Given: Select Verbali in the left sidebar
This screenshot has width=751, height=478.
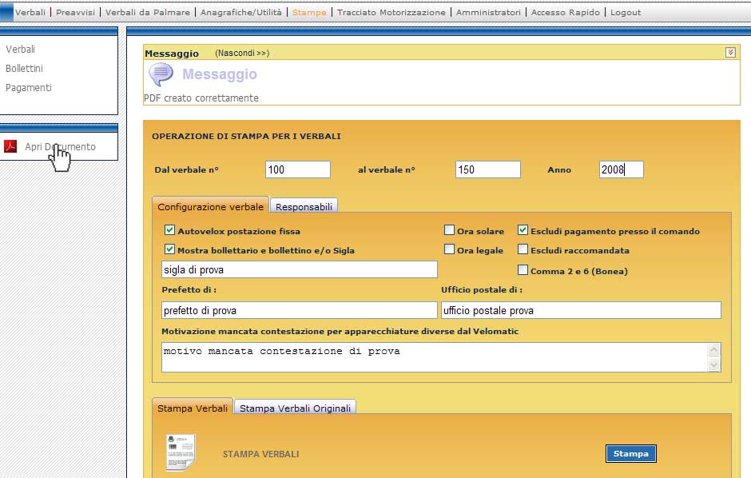Looking at the screenshot, I should pos(20,50).
